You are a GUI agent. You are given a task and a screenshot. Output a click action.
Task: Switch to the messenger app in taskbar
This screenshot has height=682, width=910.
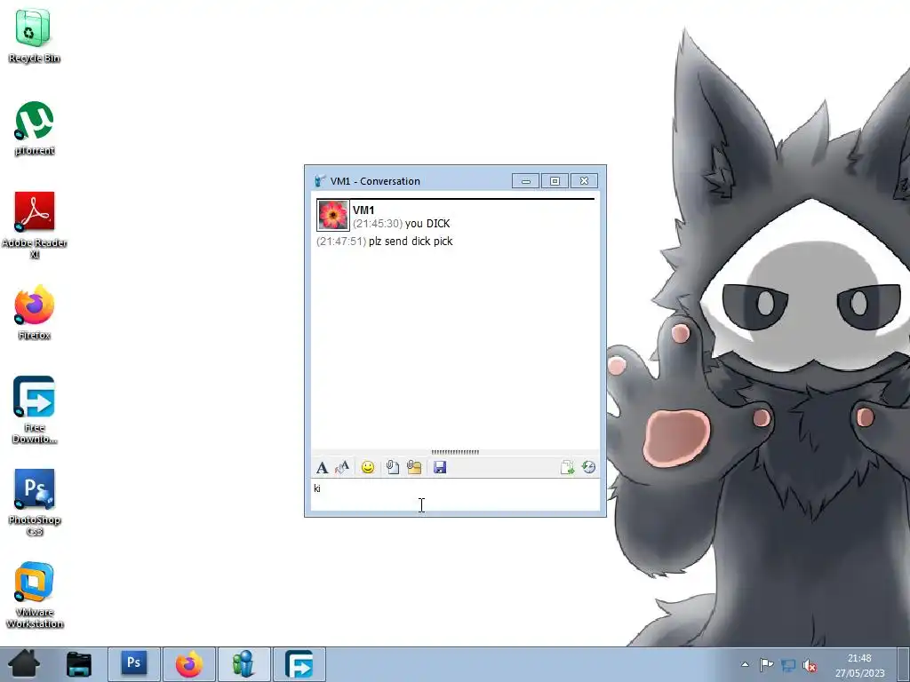tap(243, 664)
